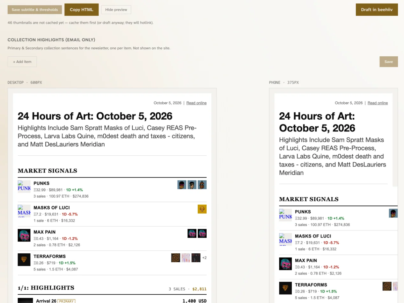Copy HTML of the newsletter
The height and width of the screenshot is (303, 404).
tap(82, 10)
